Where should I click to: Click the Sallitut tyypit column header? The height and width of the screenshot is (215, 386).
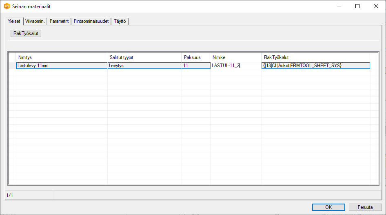click(x=144, y=57)
